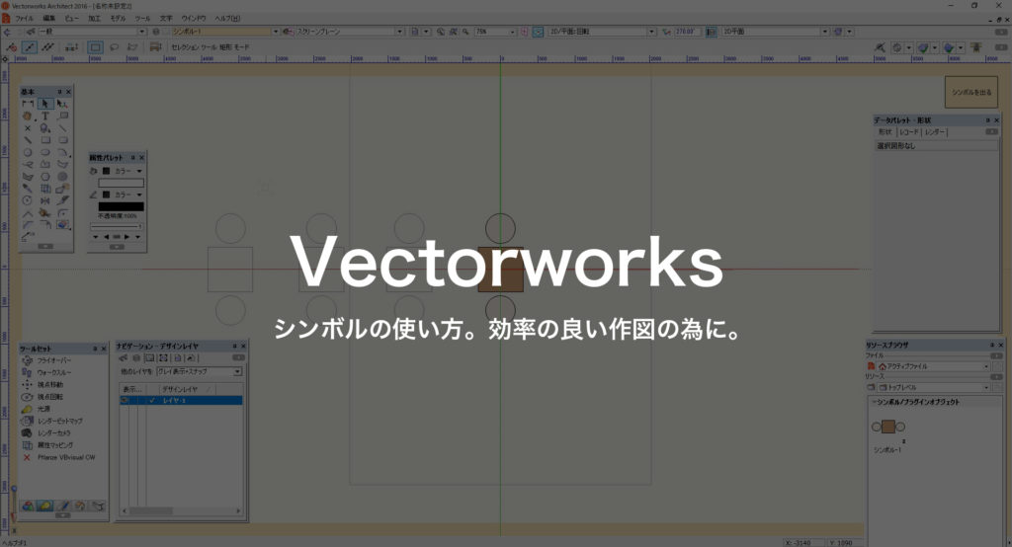Screen dimensions: 1012x547
Task: Click the previous view back arrow
Action: coord(7,32)
